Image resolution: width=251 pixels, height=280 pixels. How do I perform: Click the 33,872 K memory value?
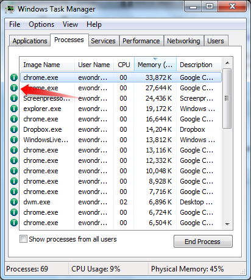tap(158, 77)
